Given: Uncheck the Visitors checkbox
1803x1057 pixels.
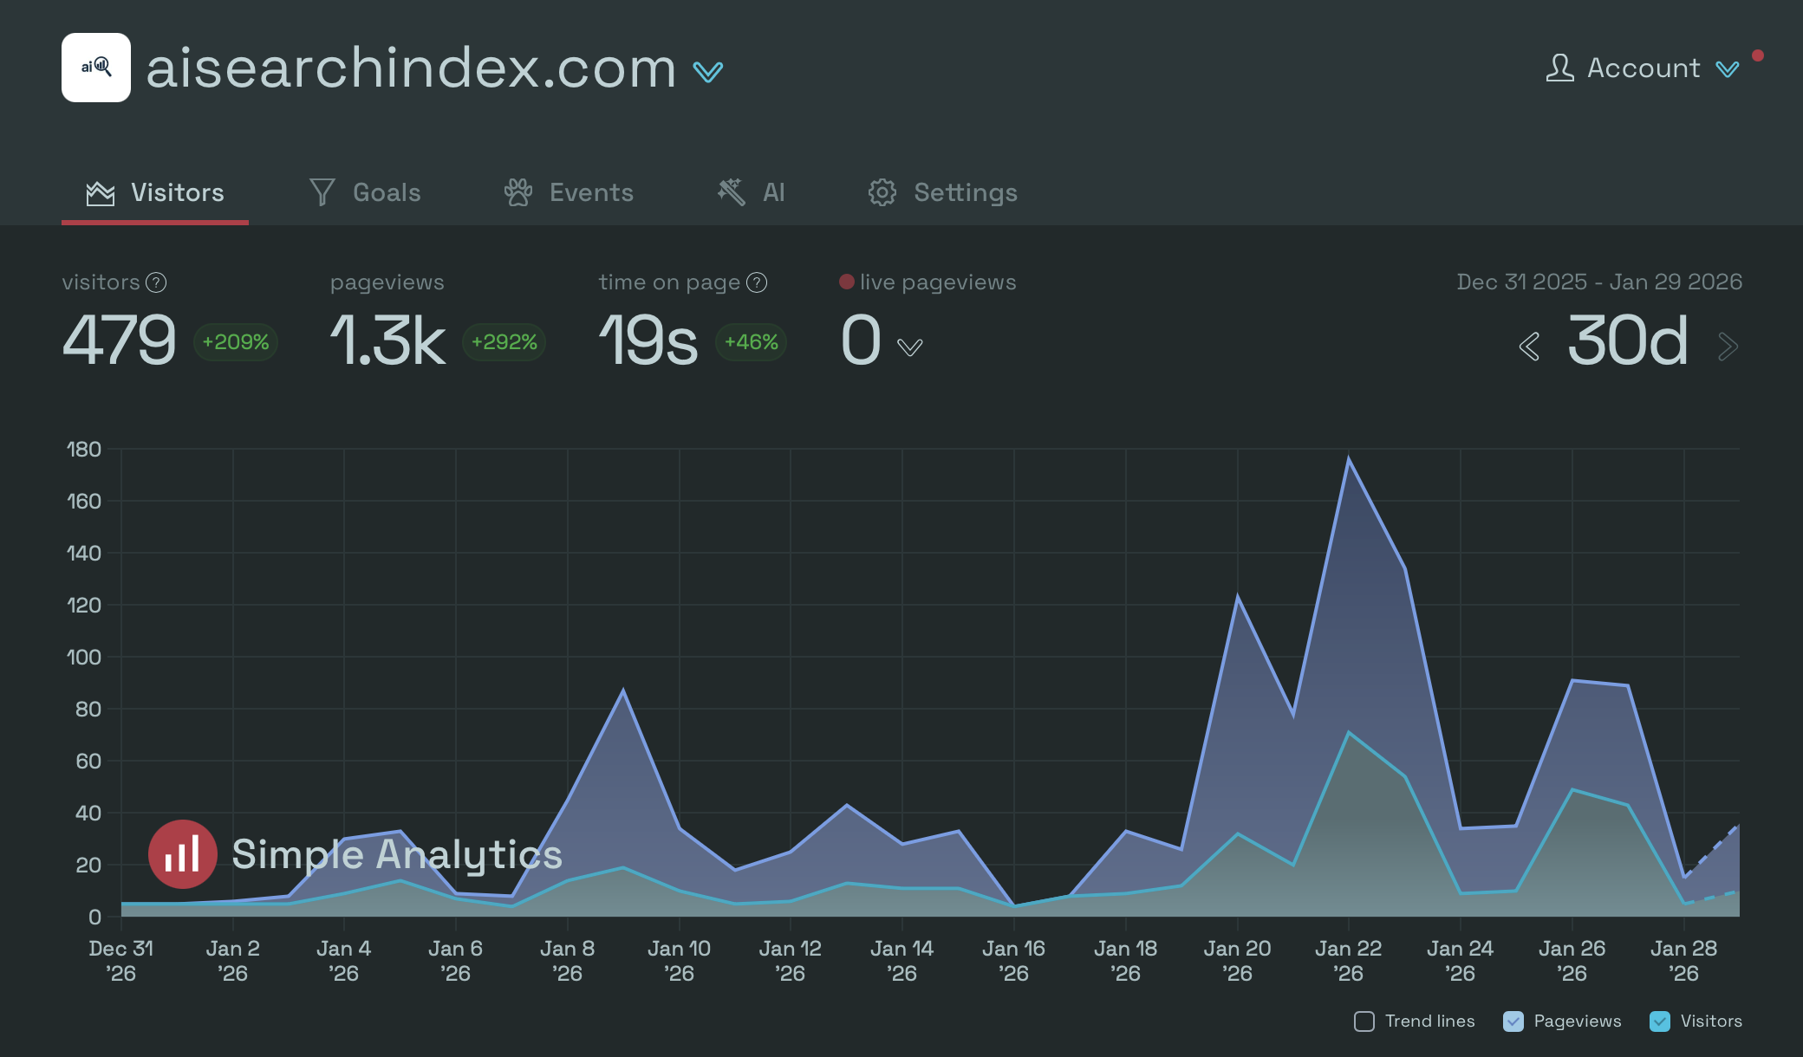Looking at the screenshot, I should click(1659, 1021).
